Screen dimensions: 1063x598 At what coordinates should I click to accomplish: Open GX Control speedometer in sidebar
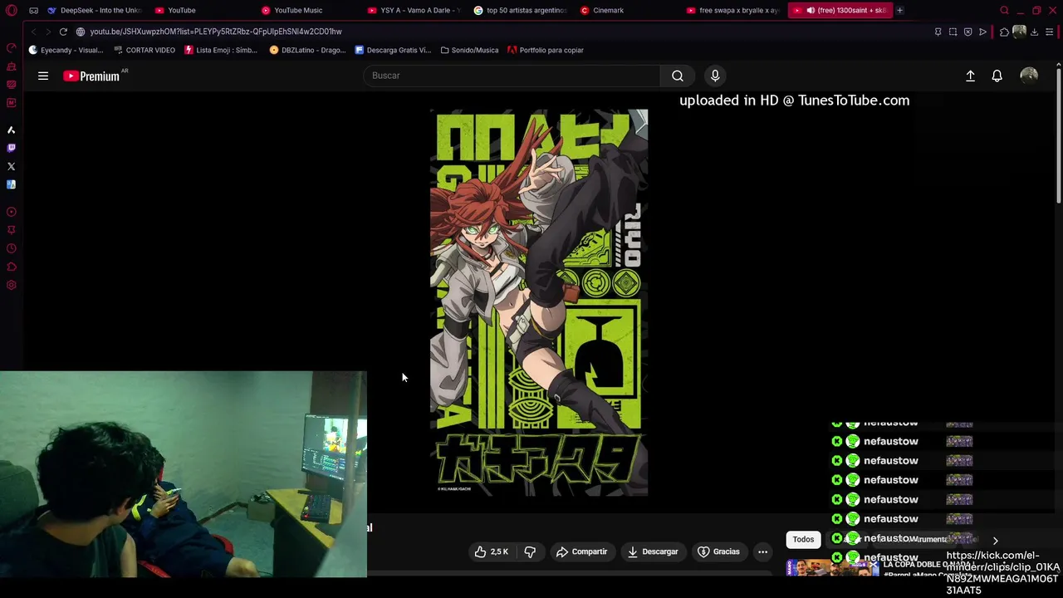click(x=11, y=48)
